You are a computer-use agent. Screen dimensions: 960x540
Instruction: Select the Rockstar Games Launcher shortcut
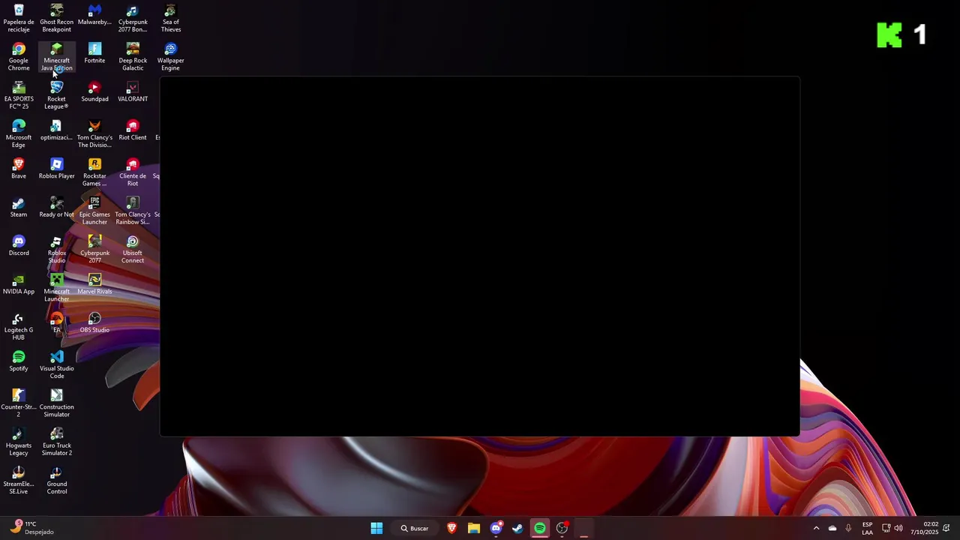coord(94,172)
